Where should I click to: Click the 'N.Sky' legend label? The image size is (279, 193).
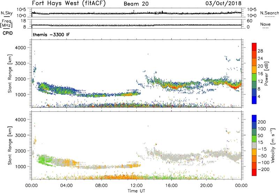pos(7,13)
